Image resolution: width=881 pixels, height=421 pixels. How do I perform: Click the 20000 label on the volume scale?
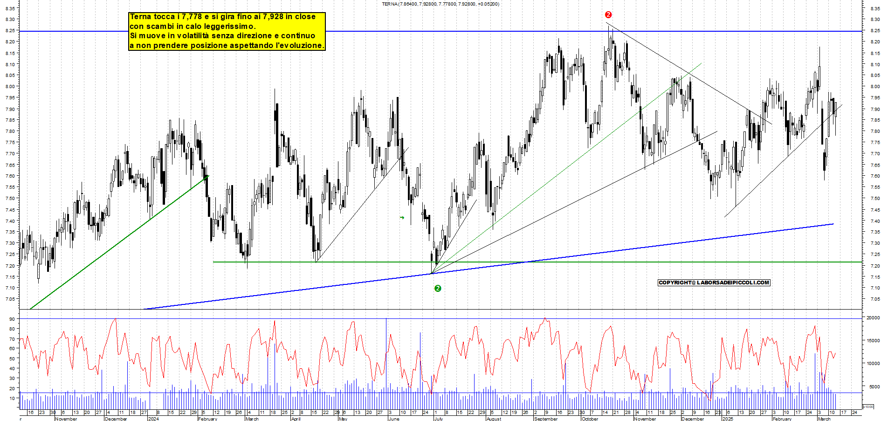[x=873, y=318]
